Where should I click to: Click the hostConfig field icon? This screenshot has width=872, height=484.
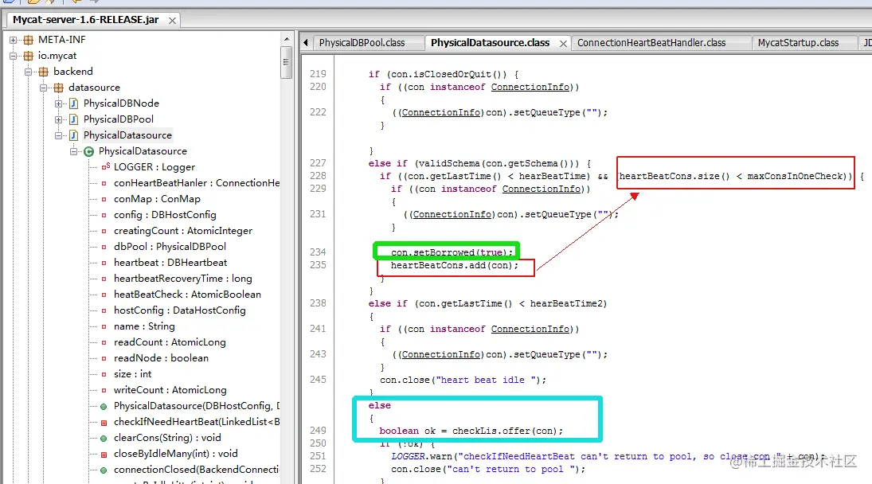(x=104, y=310)
